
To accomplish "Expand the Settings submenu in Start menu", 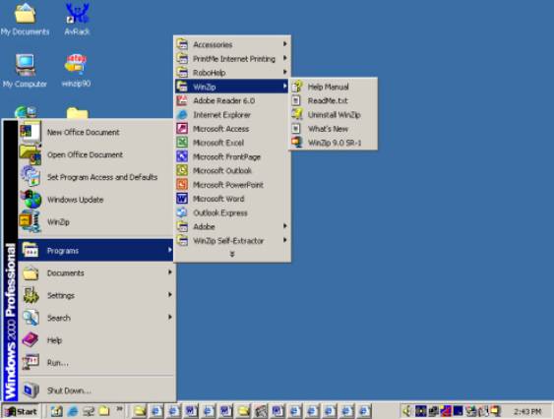I will click(x=96, y=295).
